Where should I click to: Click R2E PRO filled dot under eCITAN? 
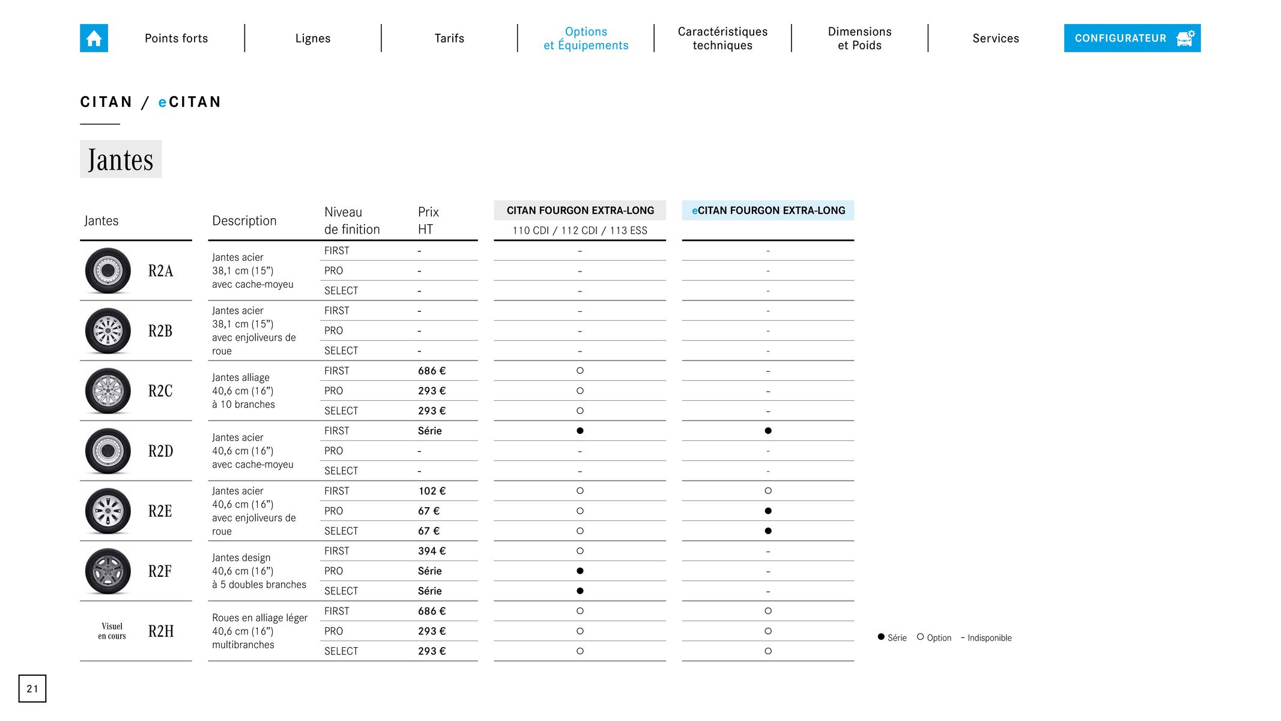click(768, 511)
